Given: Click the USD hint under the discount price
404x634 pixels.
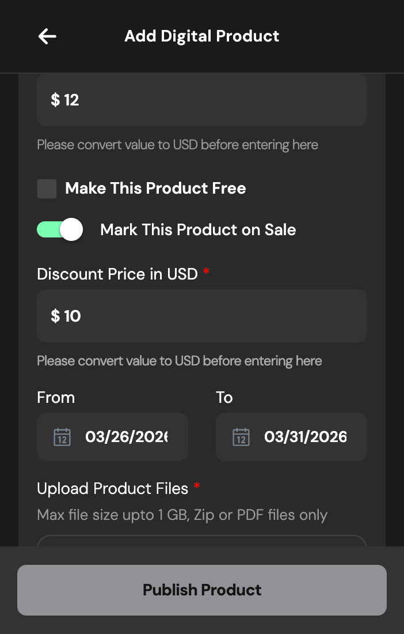Looking at the screenshot, I should 180,361.
